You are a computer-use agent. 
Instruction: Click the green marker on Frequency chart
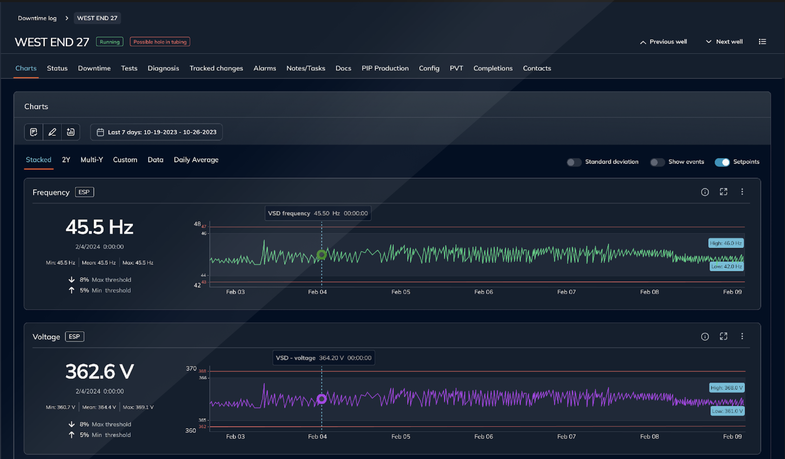click(x=322, y=254)
